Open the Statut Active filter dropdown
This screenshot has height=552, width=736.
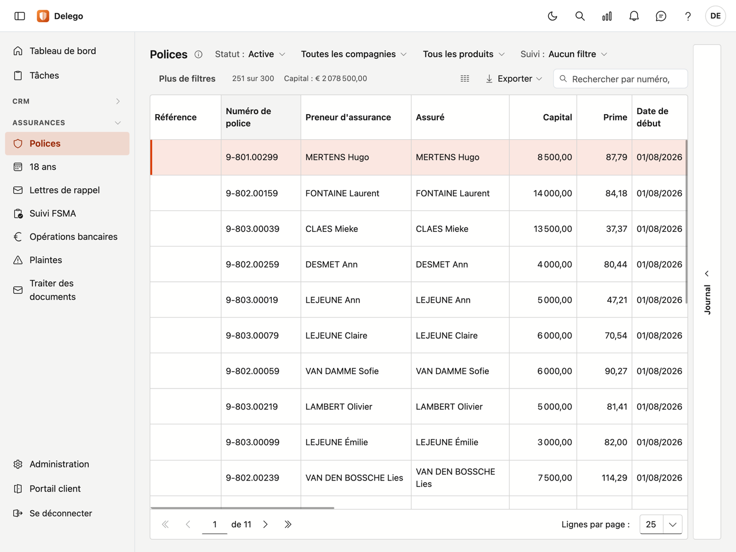pyautogui.click(x=250, y=54)
